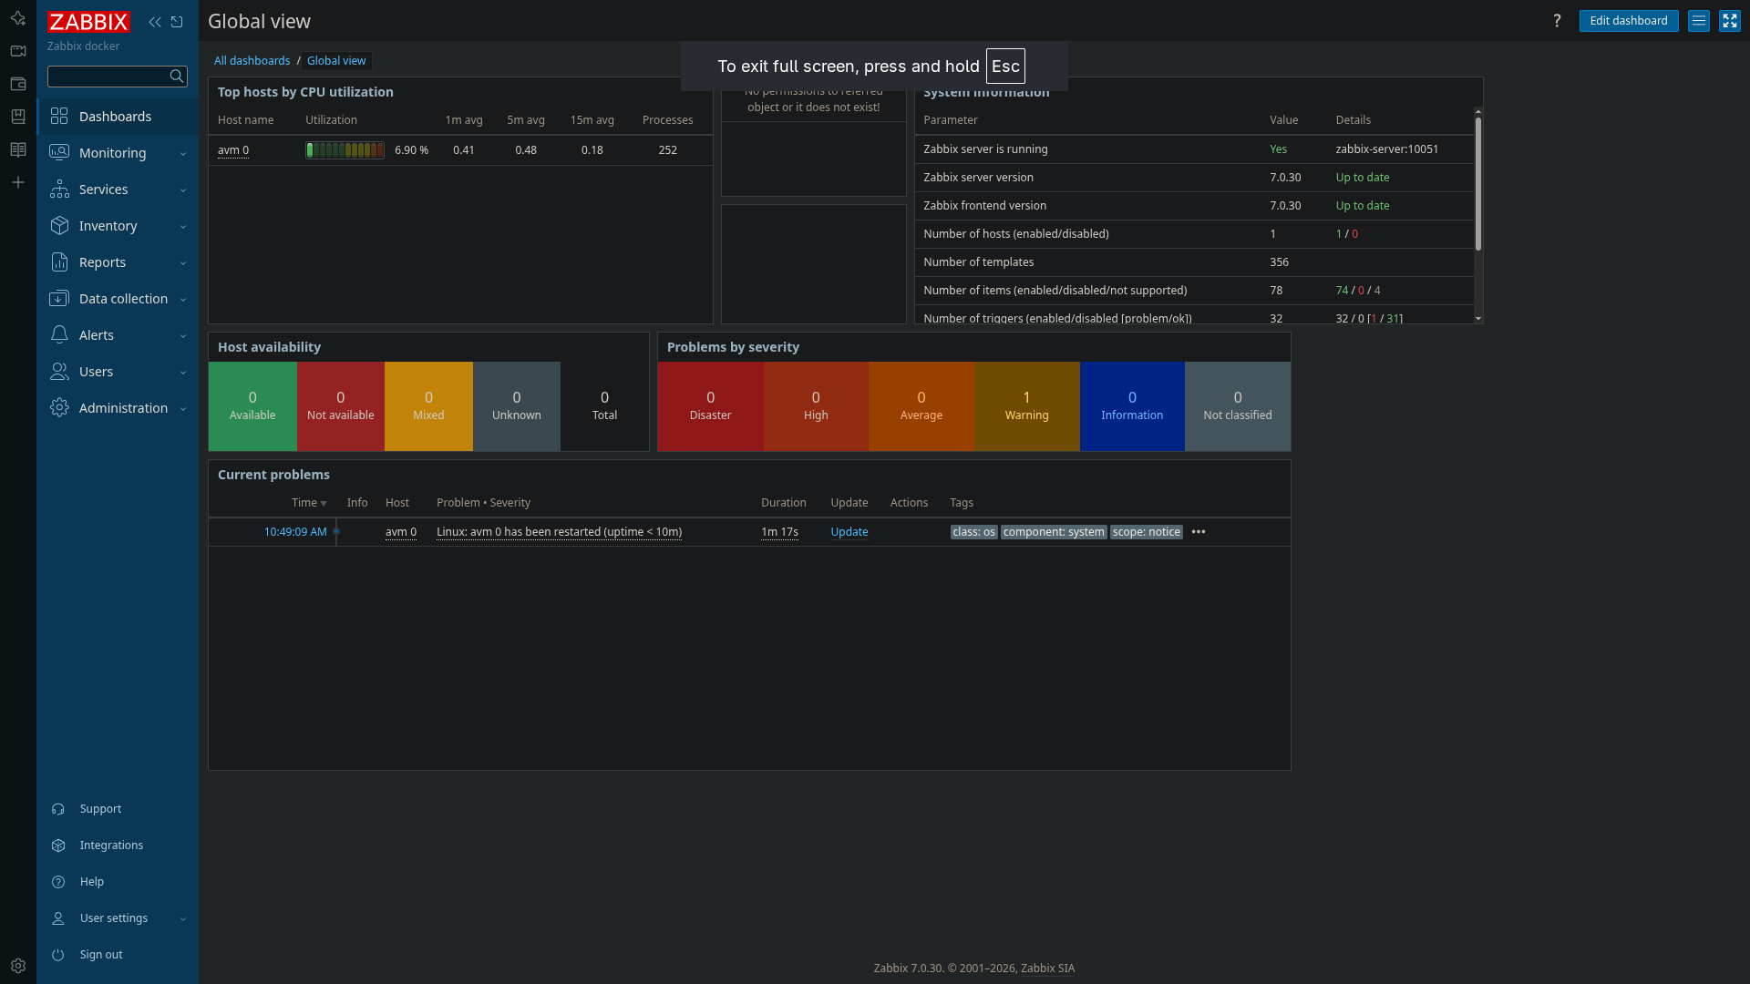The height and width of the screenshot is (984, 1750).
Task: Click the 'scope: notice' tag
Action: point(1146,532)
